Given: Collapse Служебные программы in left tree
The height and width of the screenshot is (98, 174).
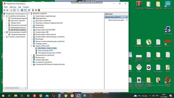Looking at the screenshot, I should 4,16.
